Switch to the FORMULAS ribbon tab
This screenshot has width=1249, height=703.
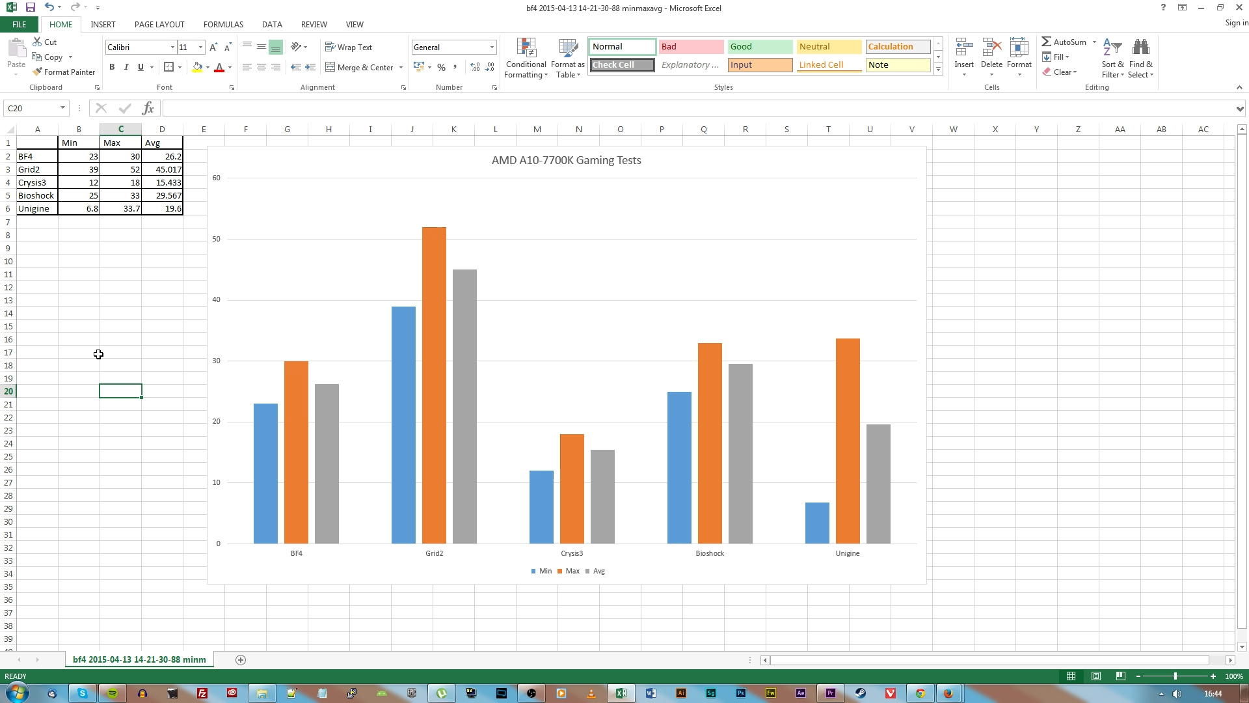223,24
